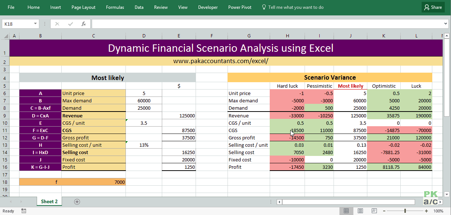Open the Name Box dropdown arrow
This screenshot has height=215, width=451.
coord(36,24)
